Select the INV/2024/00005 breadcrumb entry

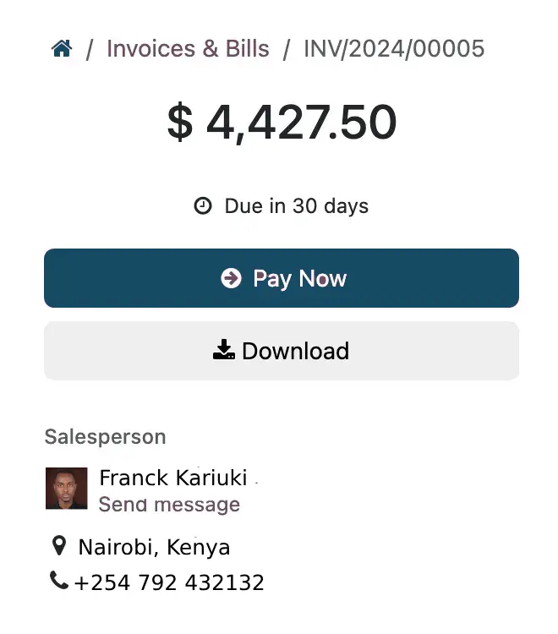coord(394,49)
